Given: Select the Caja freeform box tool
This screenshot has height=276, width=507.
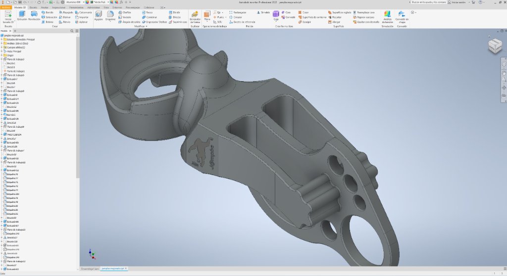Looking at the screenshot, I should point(276,16).
